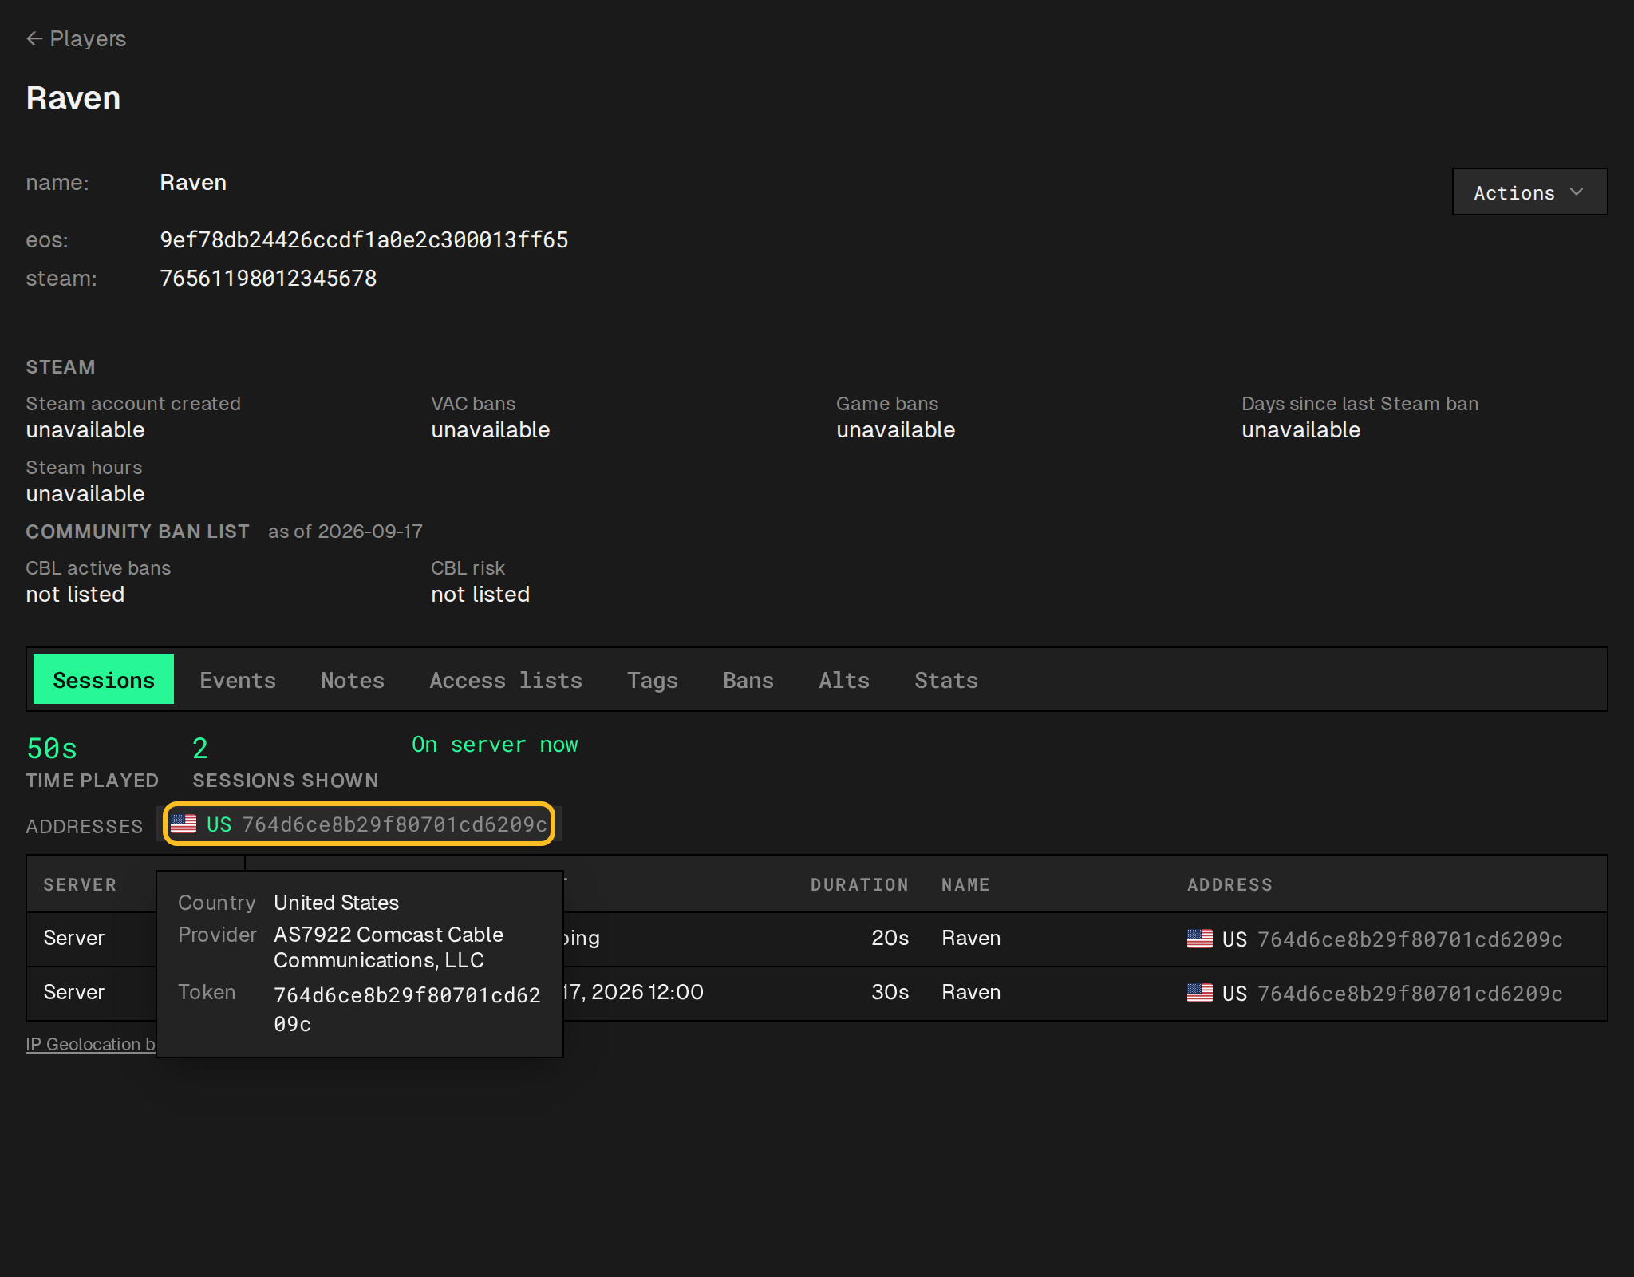The image size is (1634, 1277).
Task: Switch to the Sessions tab
Action: coord(104,680)
